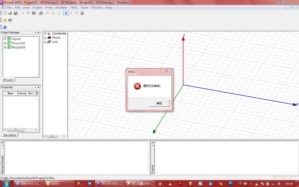The height and width of the screenshot is (187, 299).
Task: Click the blue HFSS design icon in toolbar
Action: pos(5,27)
